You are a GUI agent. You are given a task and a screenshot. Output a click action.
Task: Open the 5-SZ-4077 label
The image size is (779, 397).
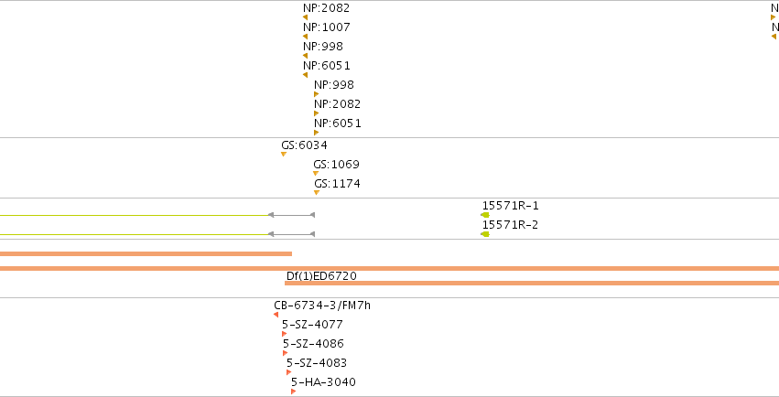click(312, 325)
